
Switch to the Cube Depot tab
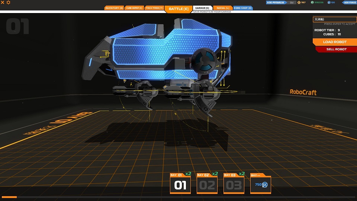coord(134,8)
